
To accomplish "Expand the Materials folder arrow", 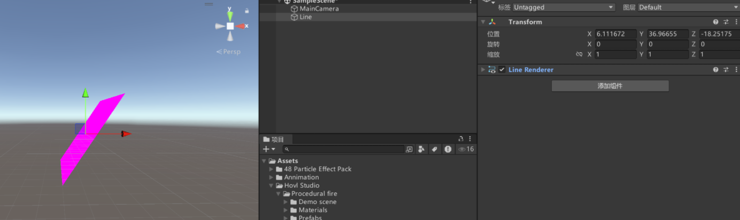I will coord(285,210).
